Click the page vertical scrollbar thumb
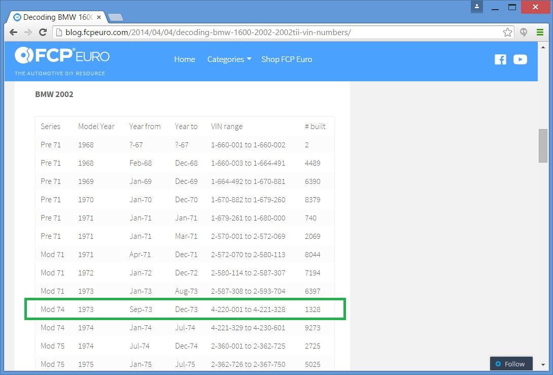The height and width of the screenshot is (375, 553). pos(543,146)
